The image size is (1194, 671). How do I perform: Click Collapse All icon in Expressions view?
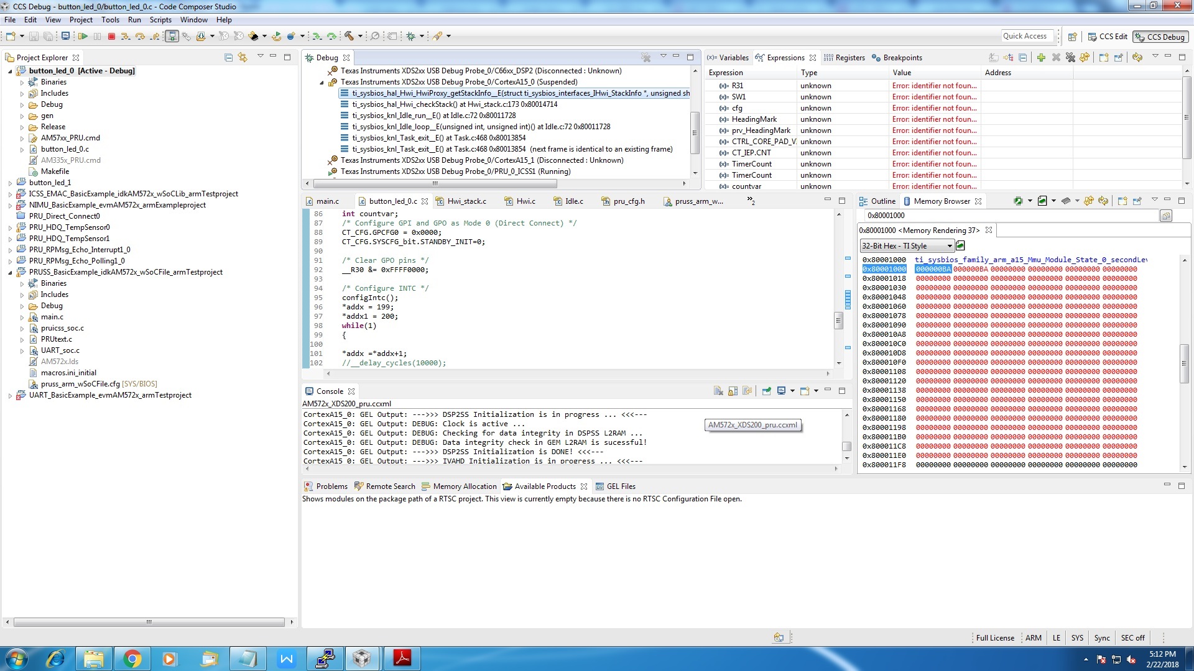click(1022, 57)
